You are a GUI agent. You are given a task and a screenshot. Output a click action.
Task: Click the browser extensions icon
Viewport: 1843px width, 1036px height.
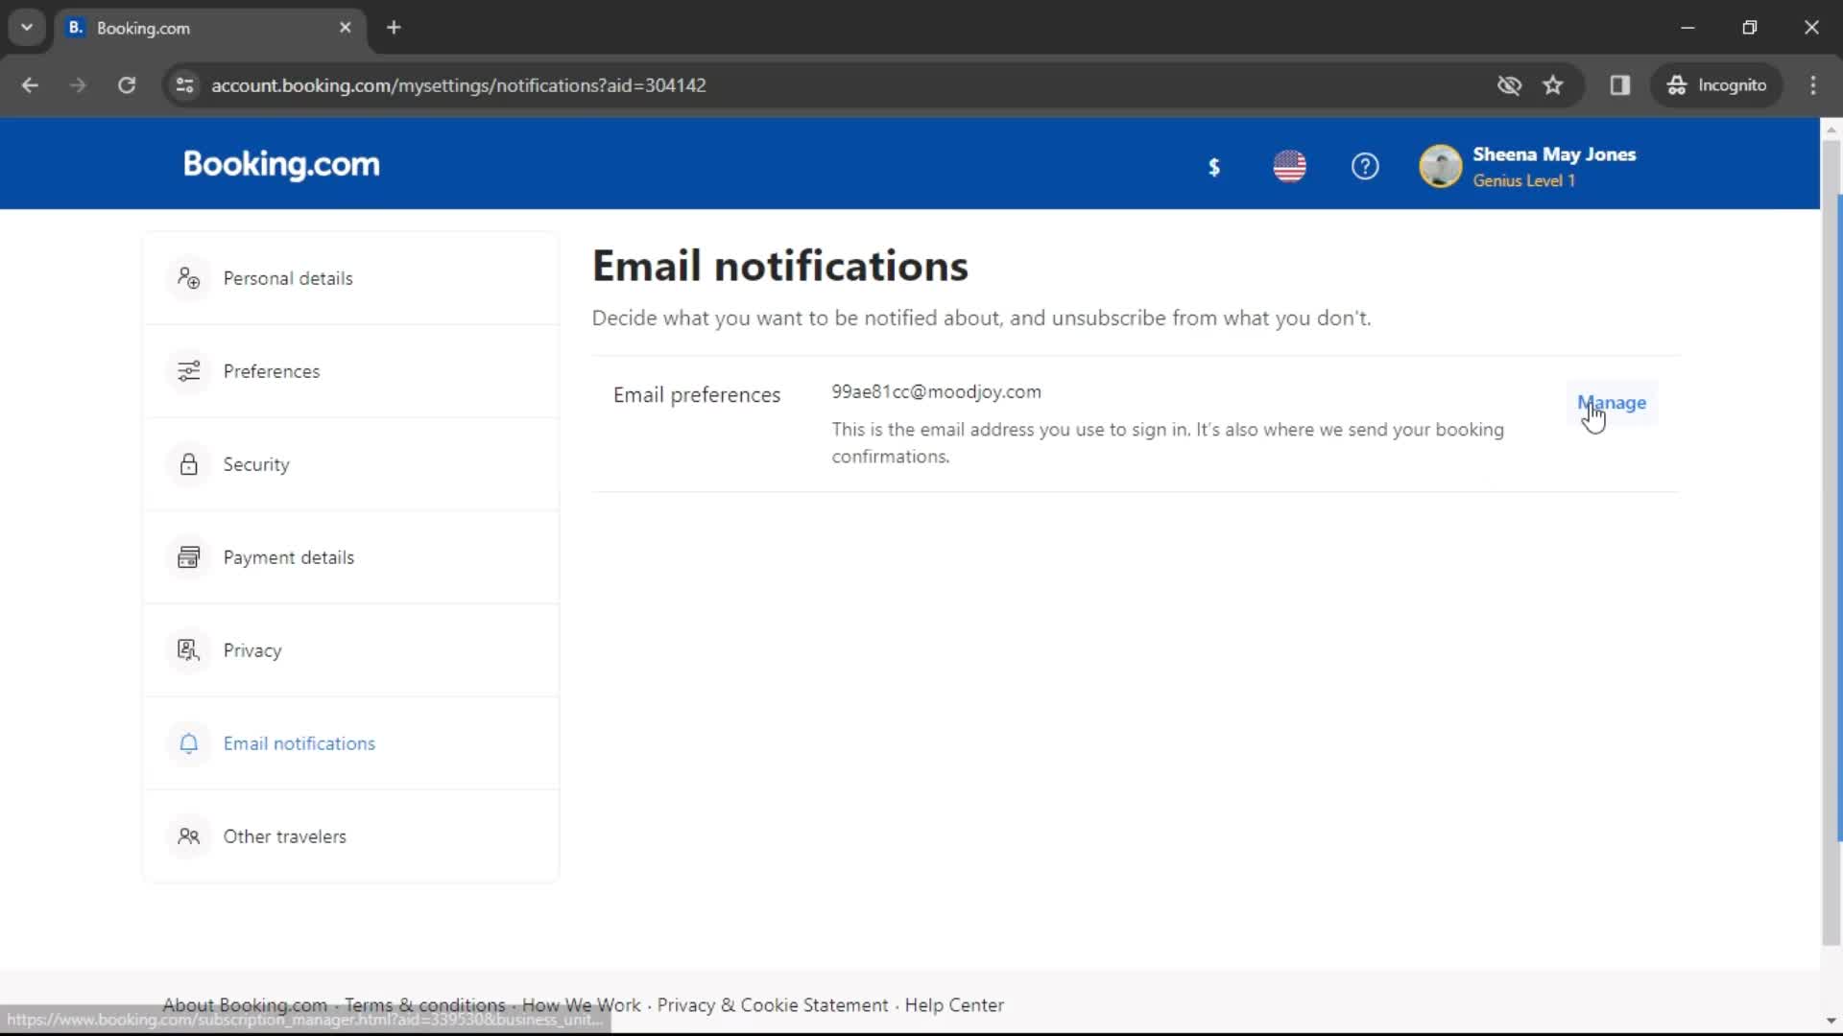(1620, 84)
